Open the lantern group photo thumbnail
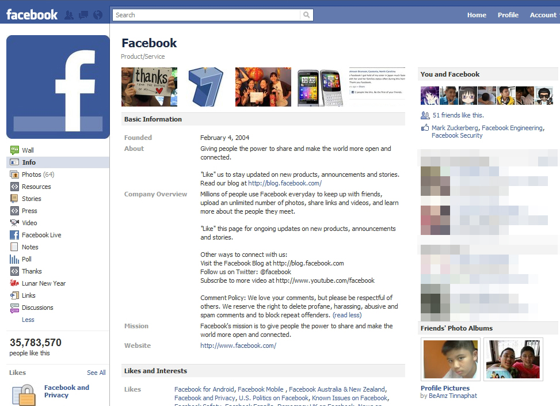This screenshot has width=560, height=406. 263,87
